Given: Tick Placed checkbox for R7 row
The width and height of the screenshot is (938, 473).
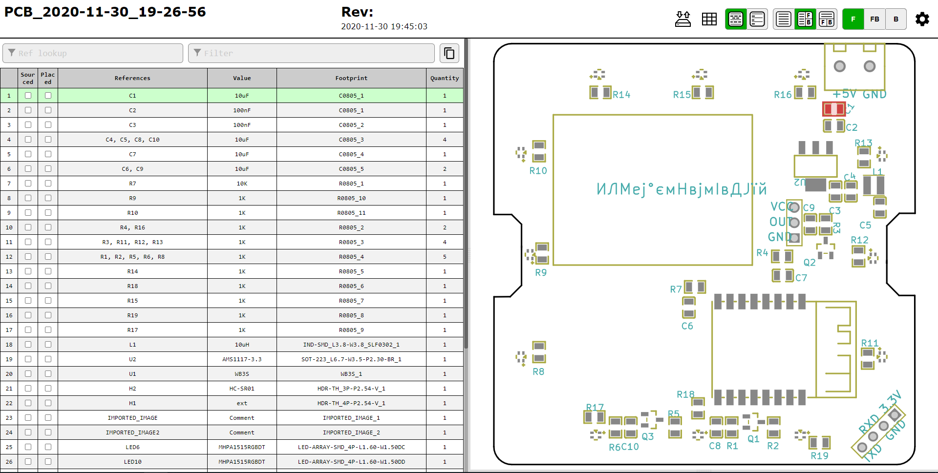Looking at the screenshot, I should 48,184.
